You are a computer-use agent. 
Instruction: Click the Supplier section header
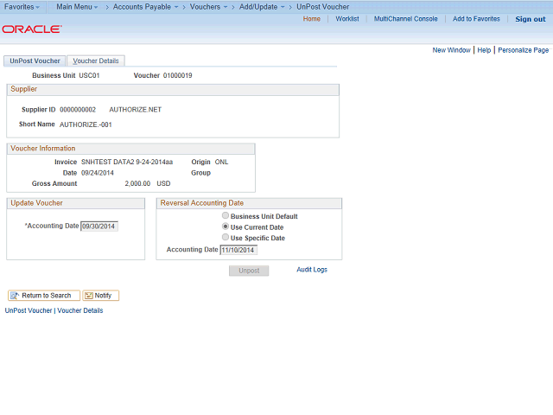coord(173,90)
